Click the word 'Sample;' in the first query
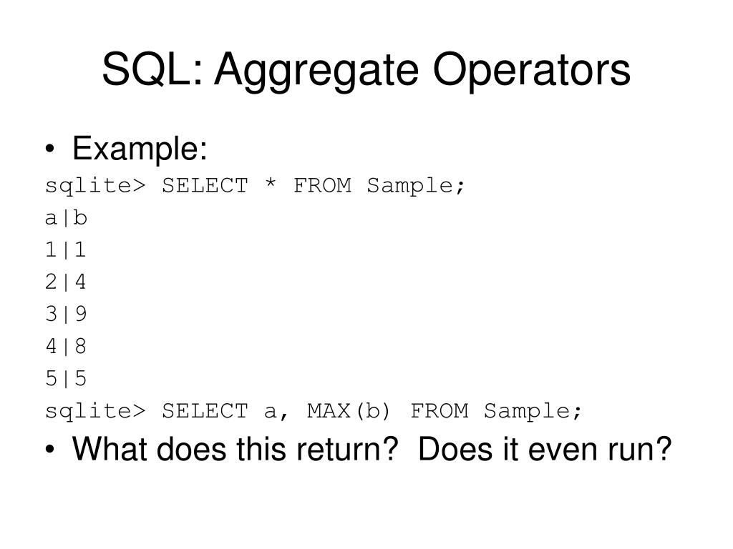The width and height of the screenshot is (733, 549). click(416, 187)
